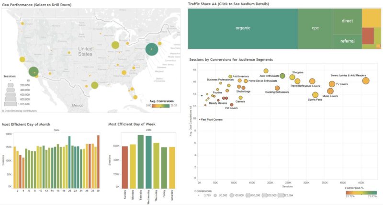Select the Pet Lovers bubble

pos(232,105)
